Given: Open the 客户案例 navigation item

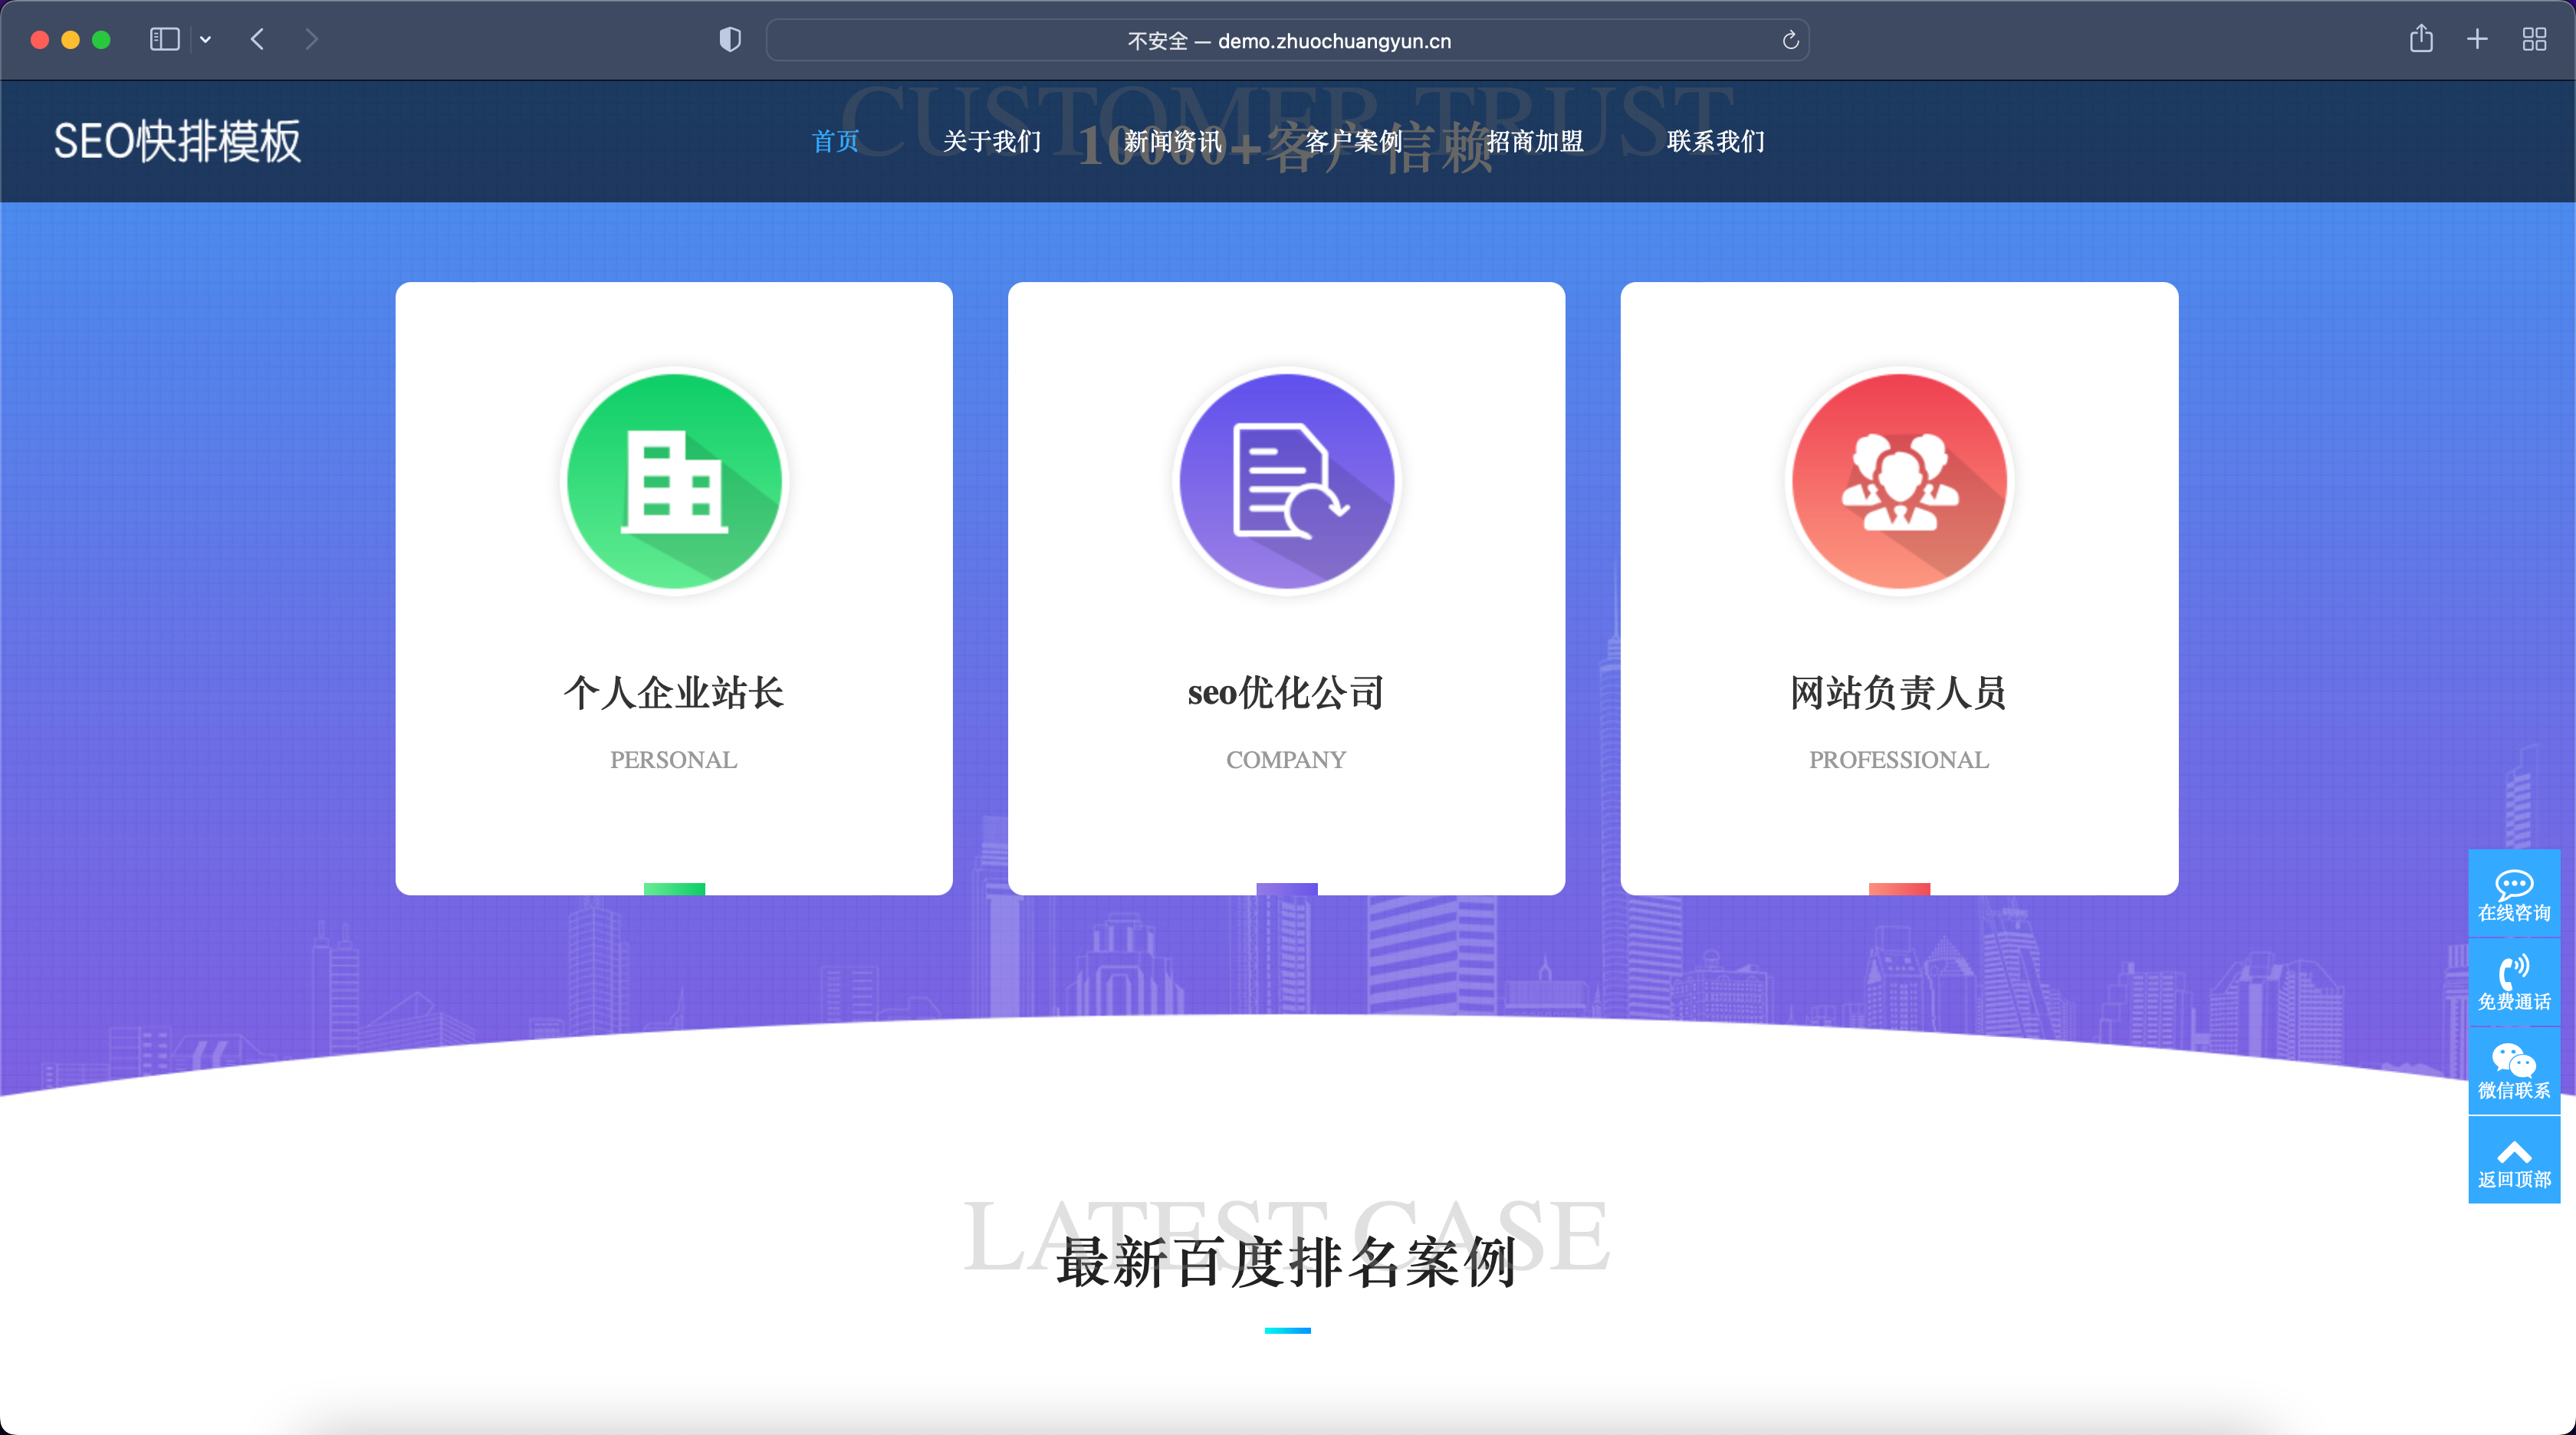Looking at the screenshot, I should coord(1354,142).
